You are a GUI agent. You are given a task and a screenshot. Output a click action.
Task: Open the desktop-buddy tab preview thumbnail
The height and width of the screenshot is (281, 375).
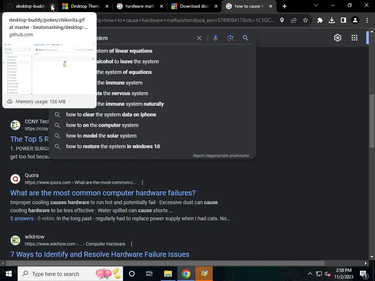click(49, 68)
